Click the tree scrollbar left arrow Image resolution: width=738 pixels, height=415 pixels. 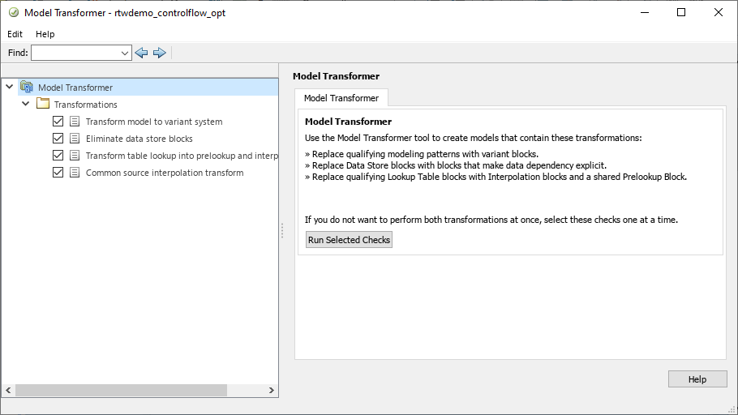[8, 390]
